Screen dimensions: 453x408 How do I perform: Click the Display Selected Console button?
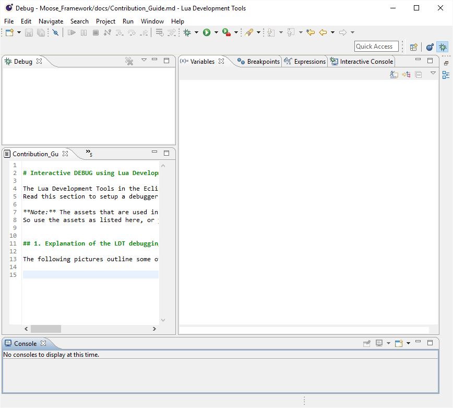379,343
